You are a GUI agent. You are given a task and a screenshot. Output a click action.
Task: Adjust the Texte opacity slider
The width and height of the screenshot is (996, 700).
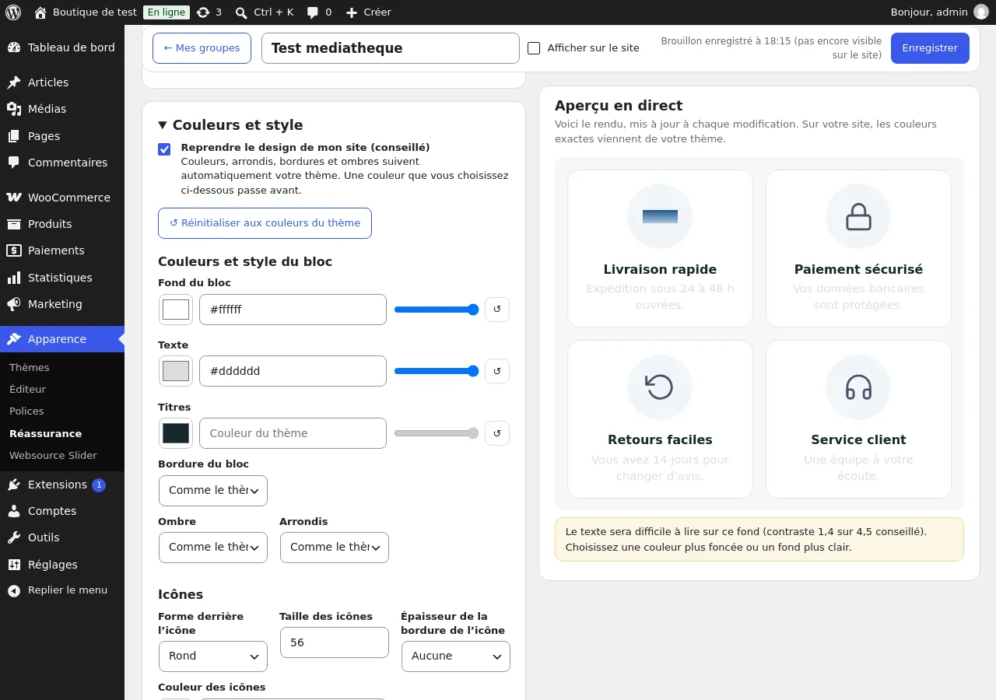coord(437,371)
